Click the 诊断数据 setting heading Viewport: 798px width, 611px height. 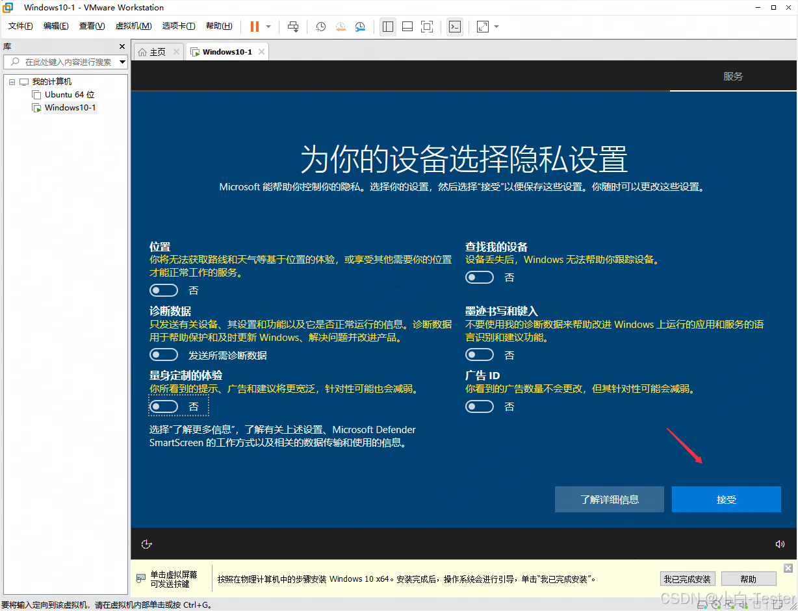coord(170,311)
